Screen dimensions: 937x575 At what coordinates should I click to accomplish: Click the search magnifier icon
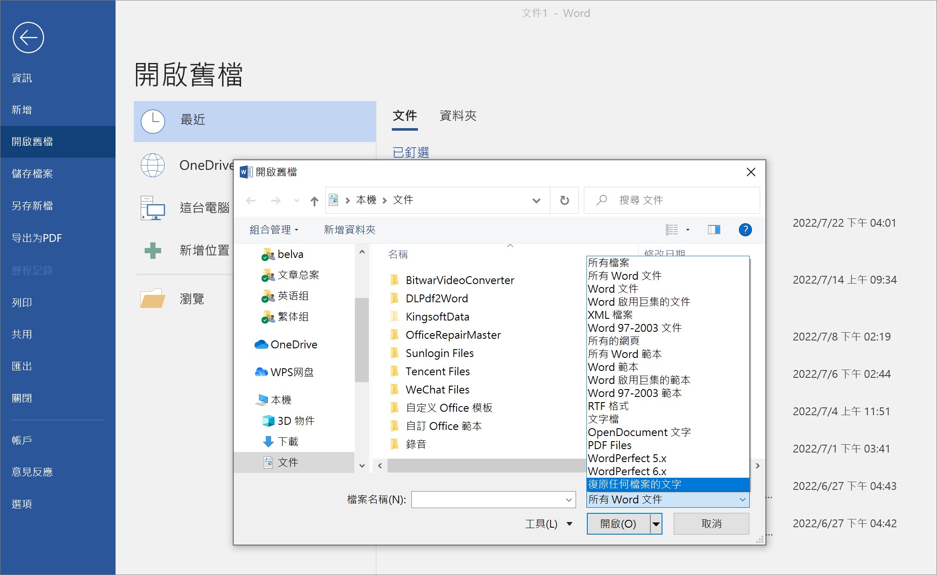tap(602, 200)
